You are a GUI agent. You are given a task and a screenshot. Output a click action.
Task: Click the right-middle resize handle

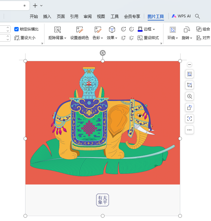tap(180, 138)
